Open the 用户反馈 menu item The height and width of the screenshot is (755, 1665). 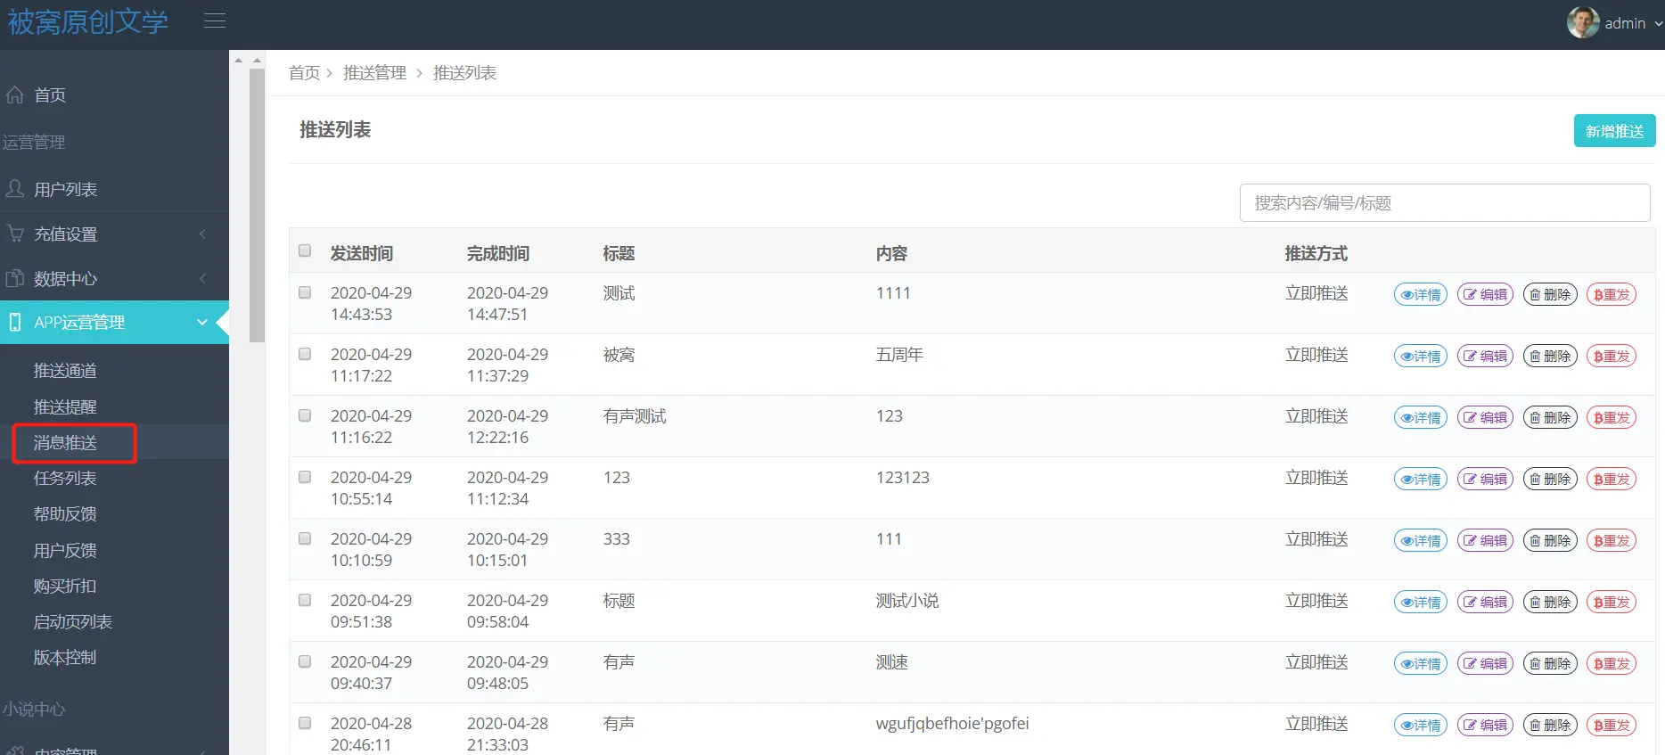click(x=65, y=551)
